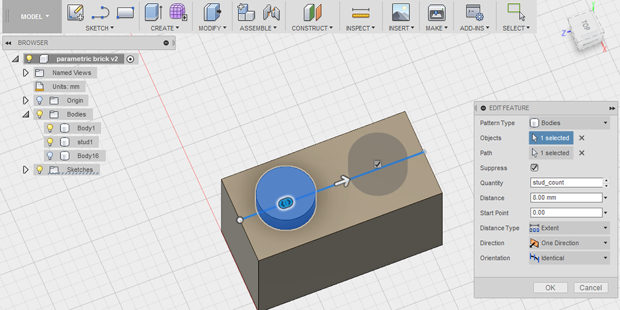Expand the Sketches folder
620x310 pixels.
(x=26, y=170)
